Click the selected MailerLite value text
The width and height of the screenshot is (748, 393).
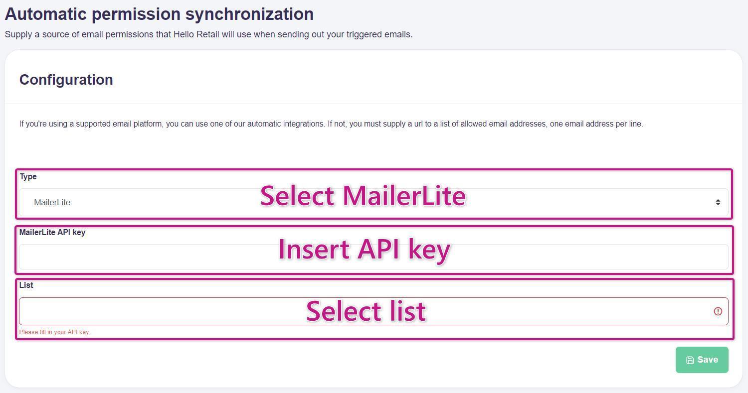click(52, 203)
